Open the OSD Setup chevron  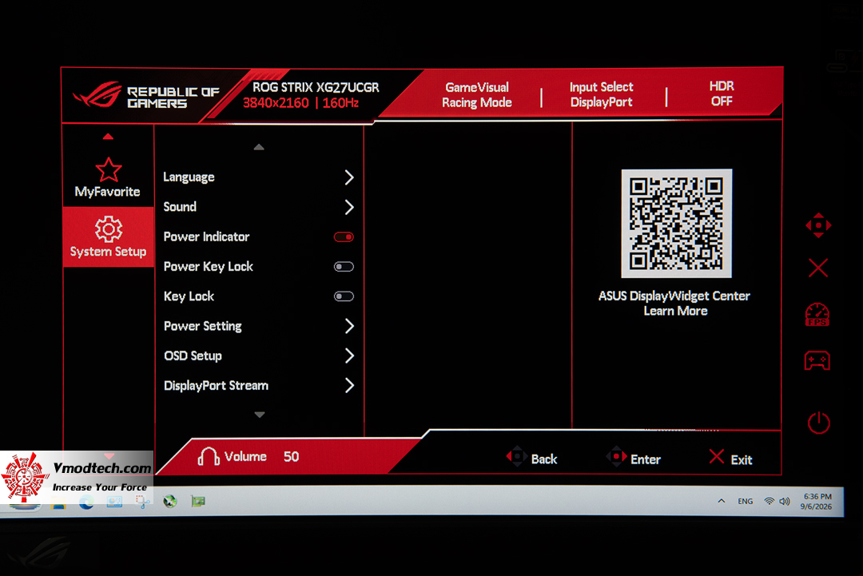(349, 356)
